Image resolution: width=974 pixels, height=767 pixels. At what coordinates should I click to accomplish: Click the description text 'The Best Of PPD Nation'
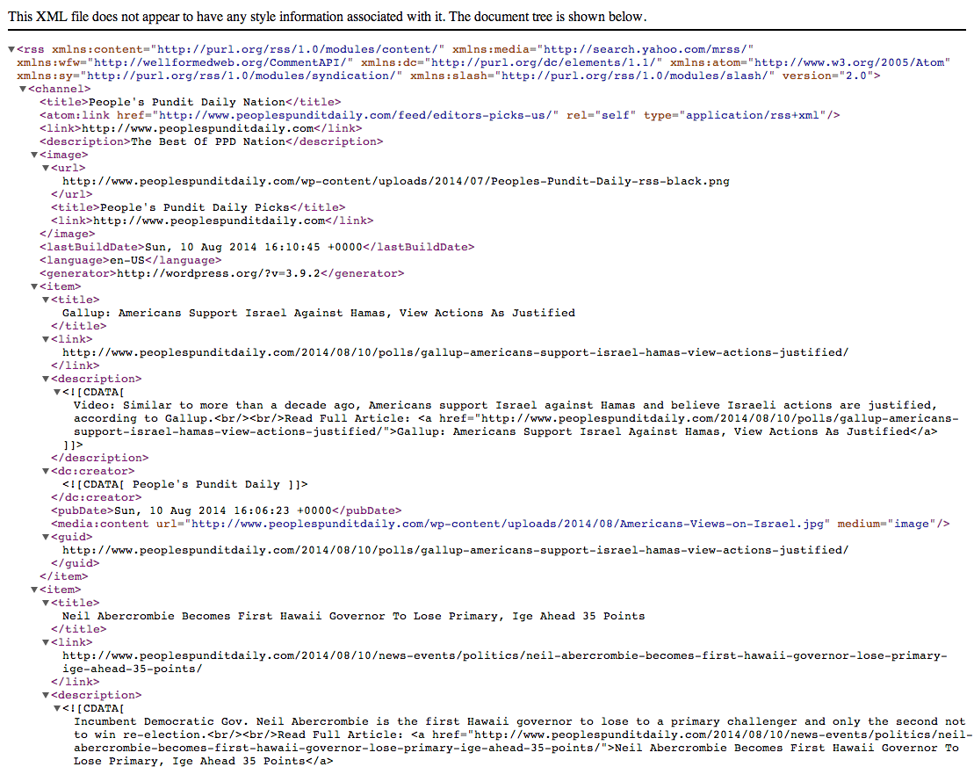click(x=208, y=141)
